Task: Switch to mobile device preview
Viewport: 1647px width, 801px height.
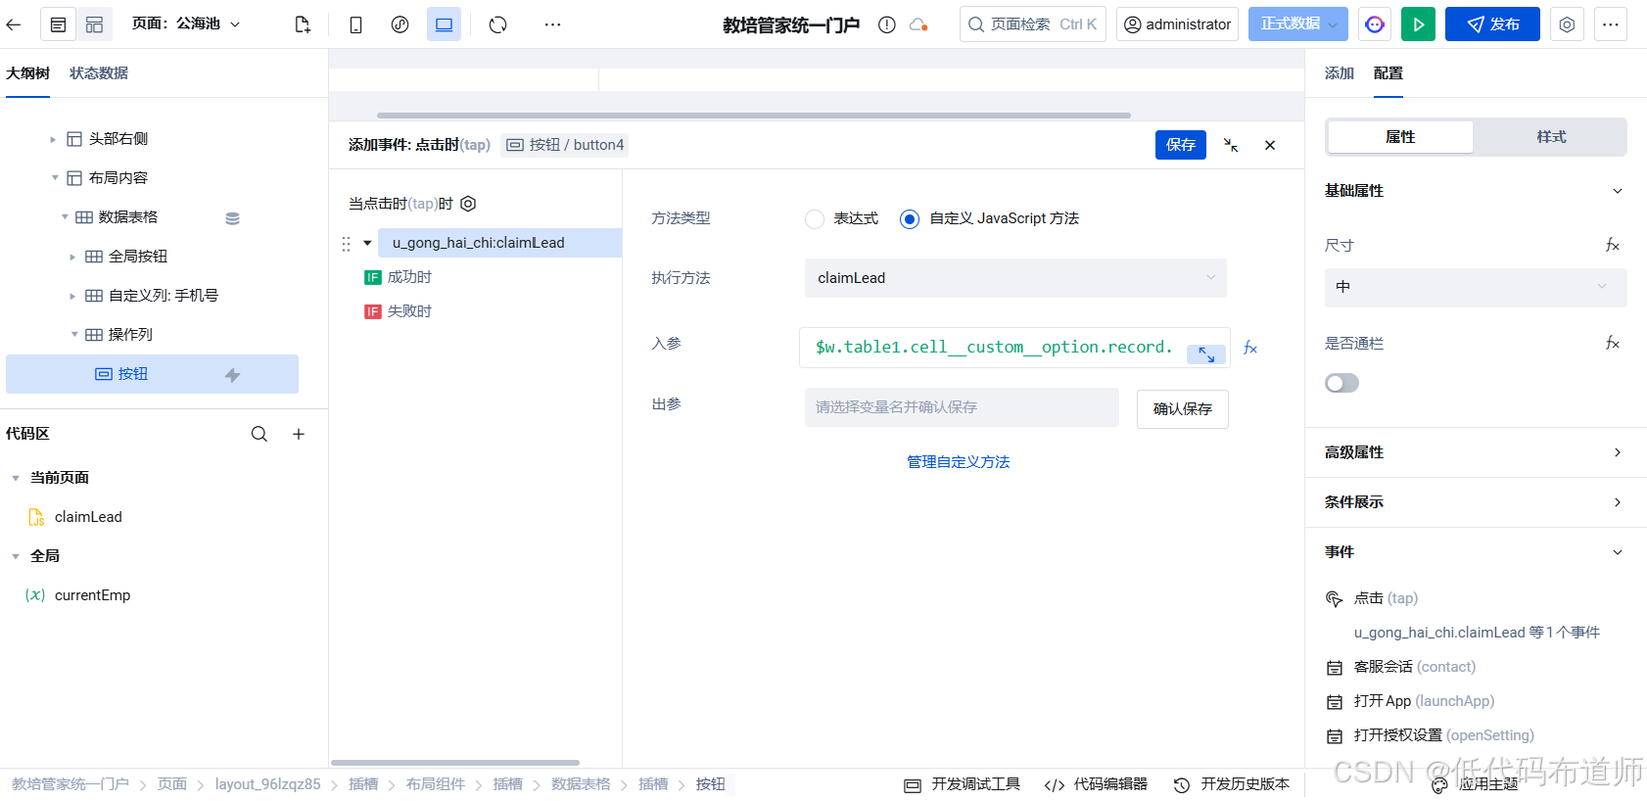Action: (x=356, y=24)
